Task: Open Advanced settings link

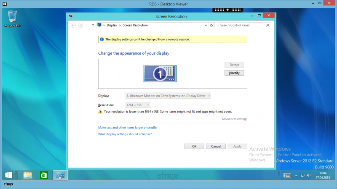Action: click(234, 119)
